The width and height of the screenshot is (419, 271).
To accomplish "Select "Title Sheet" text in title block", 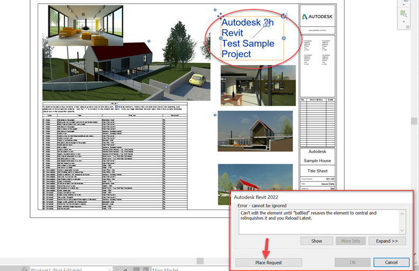I will 317,171.
